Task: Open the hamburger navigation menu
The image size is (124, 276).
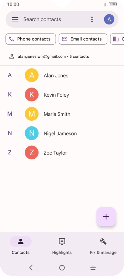Action: pyautogui.click(x=15, y=19)
